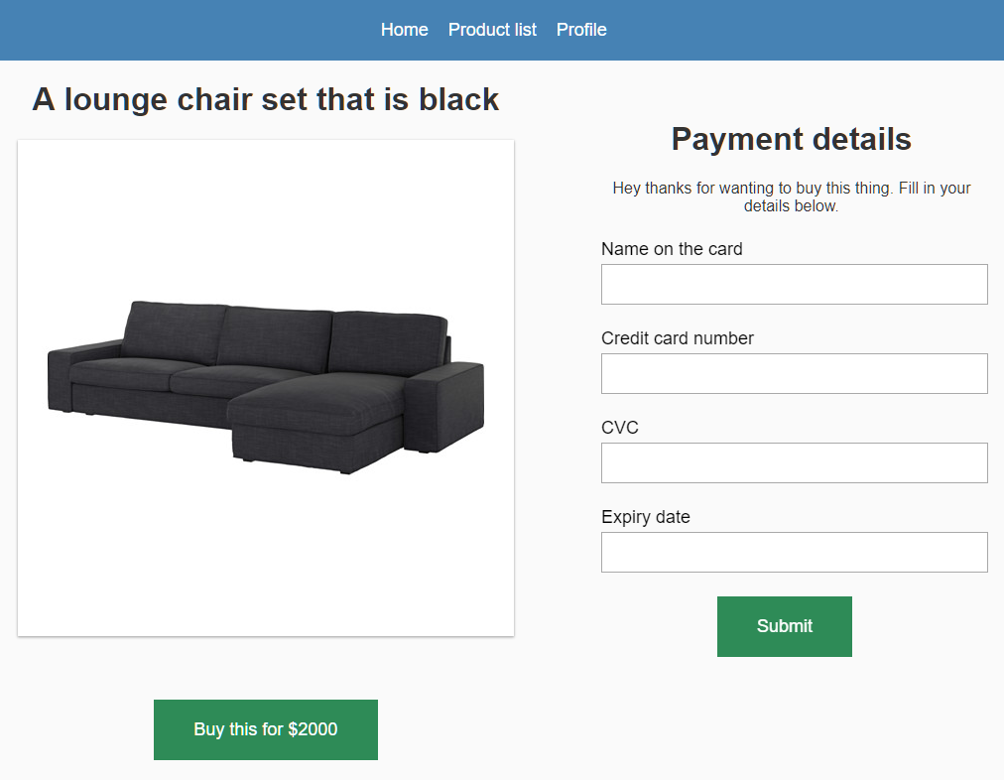Click the 'Credit card number' label text
This screenshot has height=780, width=1004.
coord(678,338)
